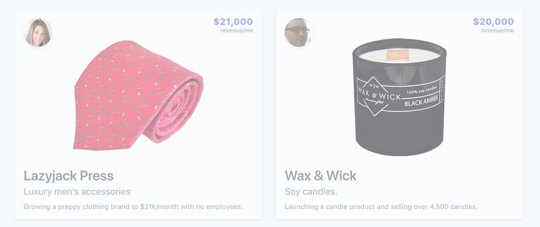
Task: Click revenue/mo label under $20,000
Action: [x=498, y=30]
